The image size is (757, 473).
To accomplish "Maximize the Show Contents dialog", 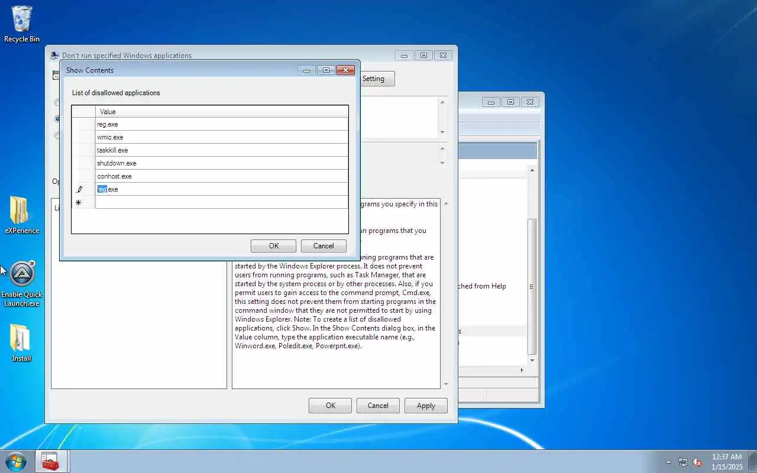I will (326, 70).
